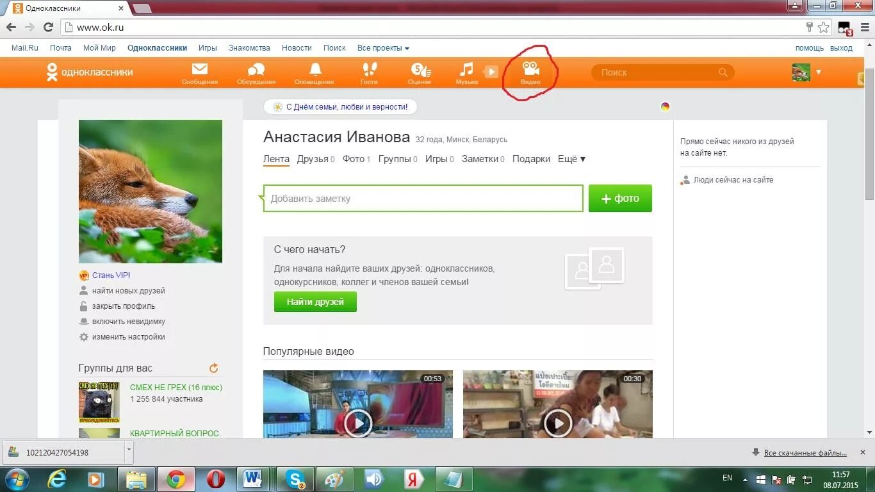Play second popular video 00:30
The image size is (875, 492).
[558, 423]
